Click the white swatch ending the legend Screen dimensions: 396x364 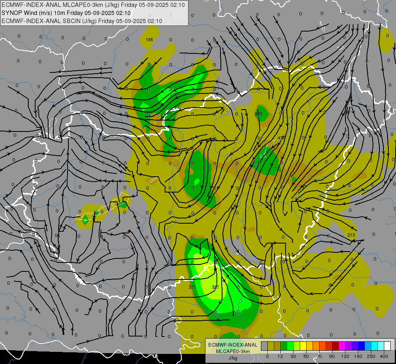pos(387,346)
